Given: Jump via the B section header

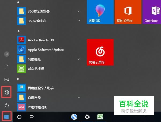Looking at the screenshot, I should click(18, 79).
